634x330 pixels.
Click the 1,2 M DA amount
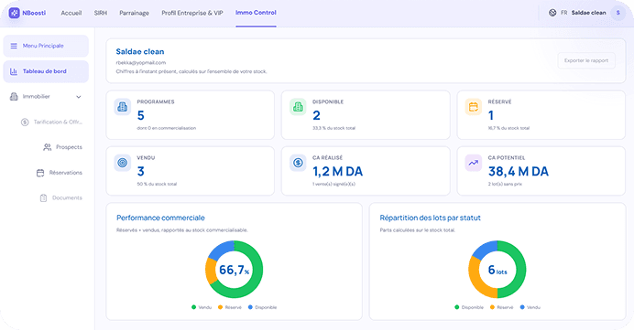tap(338, 172)
